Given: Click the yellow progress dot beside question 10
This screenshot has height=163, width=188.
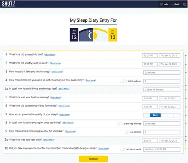Looking at the screenshot, I should (186, 149).
